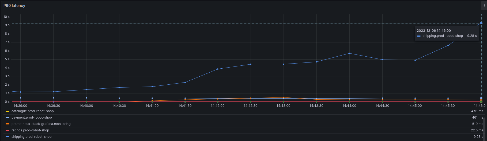Isolate the shipping.prod-robot-shop series via legend label
487x141 pixels.
(31, 137)
